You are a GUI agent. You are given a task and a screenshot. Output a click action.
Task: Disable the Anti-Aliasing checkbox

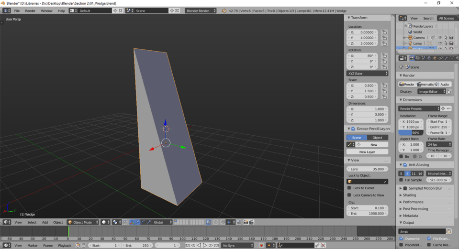tap(405, 165)
